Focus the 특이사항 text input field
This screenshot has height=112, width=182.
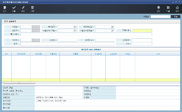[x=86, y=34]
